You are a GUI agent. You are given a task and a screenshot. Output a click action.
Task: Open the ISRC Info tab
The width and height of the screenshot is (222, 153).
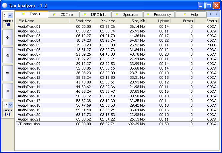96,15
